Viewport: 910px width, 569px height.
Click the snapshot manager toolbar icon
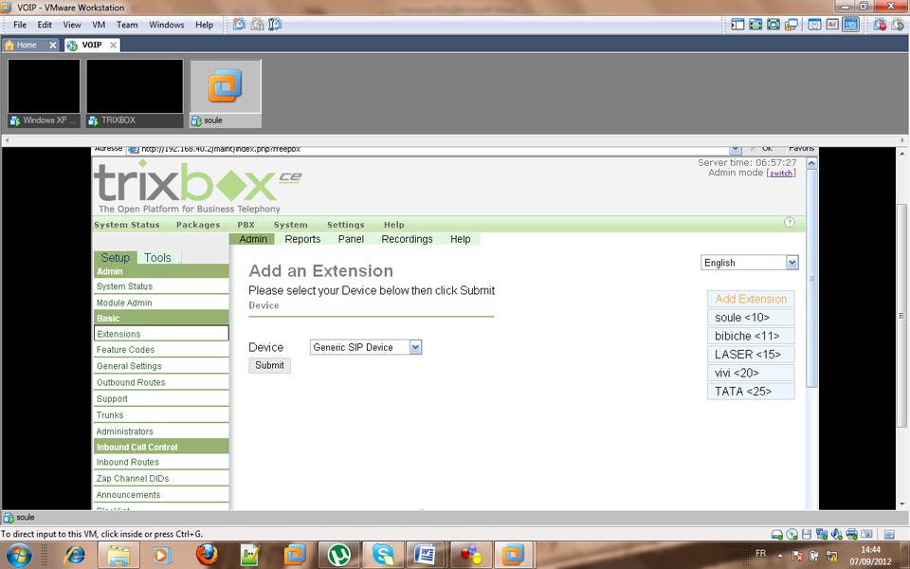275,25
